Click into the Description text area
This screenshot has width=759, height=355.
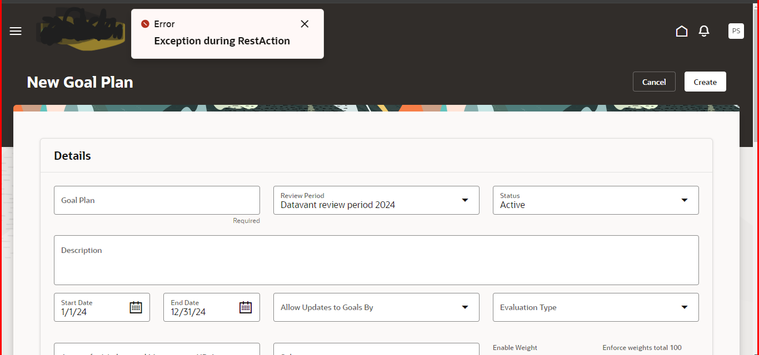point(376,260)
